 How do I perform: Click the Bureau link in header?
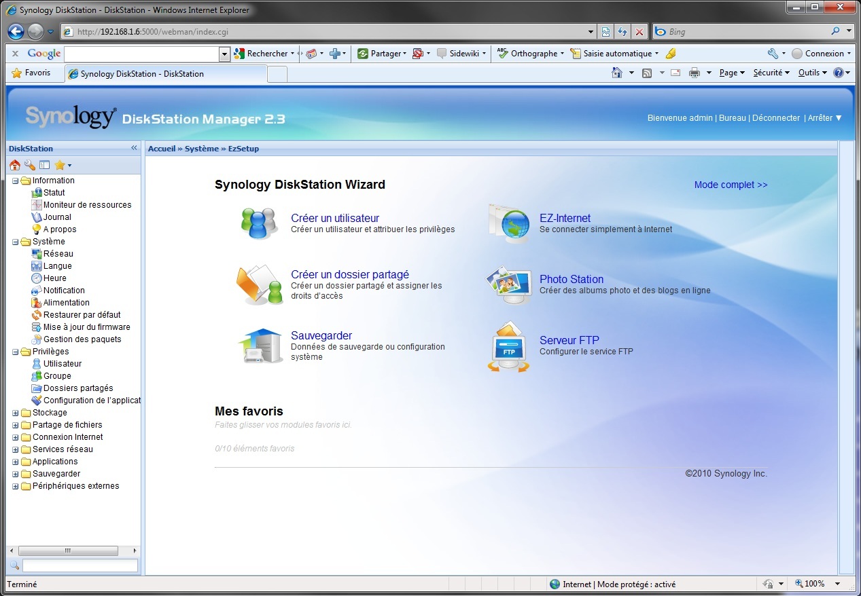coord(733,118)
